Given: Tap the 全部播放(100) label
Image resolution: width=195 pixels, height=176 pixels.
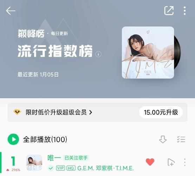Looking at the screenshot, I should (45, 139).
